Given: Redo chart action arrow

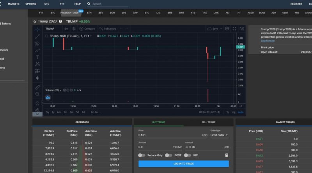Looking at the screenshot, I should (x=126, y=29).
